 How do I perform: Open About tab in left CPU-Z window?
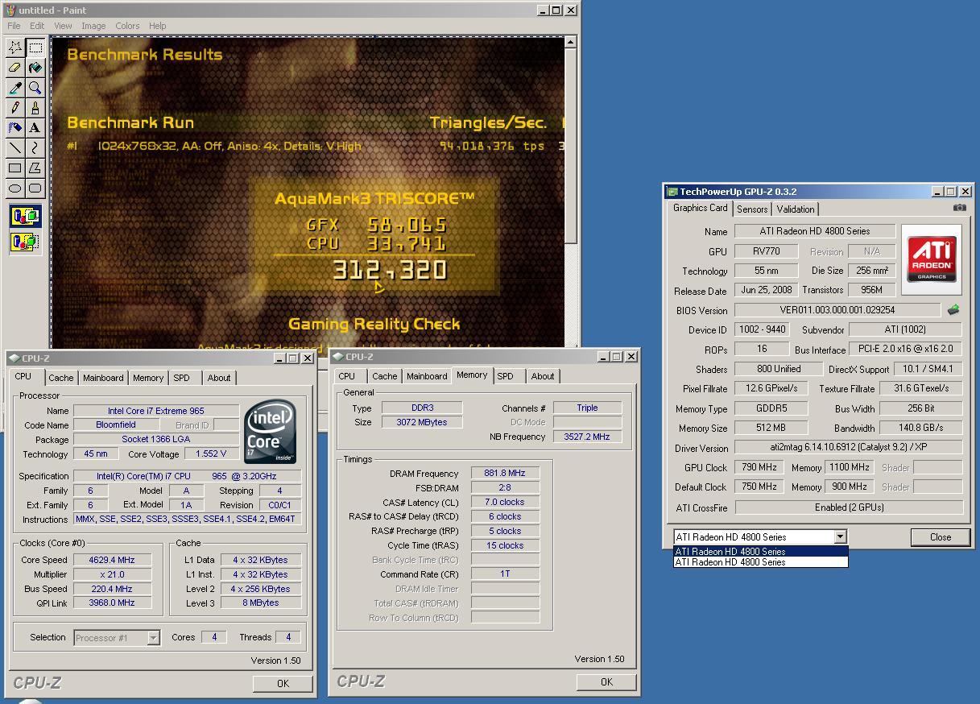pyautogui.click(x=218, y=378)
